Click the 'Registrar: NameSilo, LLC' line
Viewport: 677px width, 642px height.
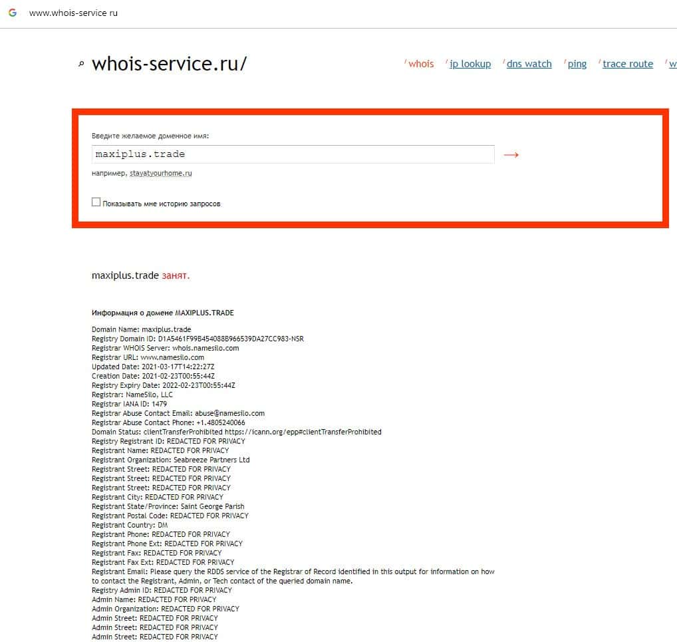pos(132,395)
